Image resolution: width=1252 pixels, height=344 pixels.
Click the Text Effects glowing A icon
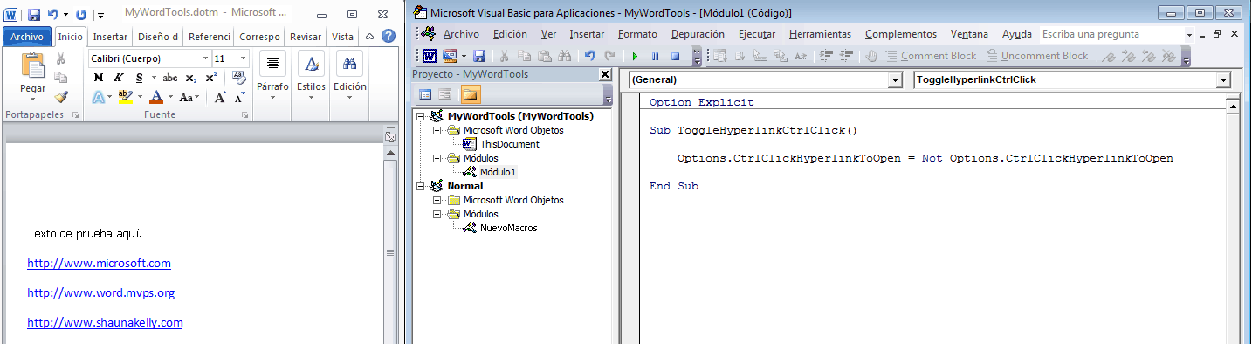coord(98,97)
